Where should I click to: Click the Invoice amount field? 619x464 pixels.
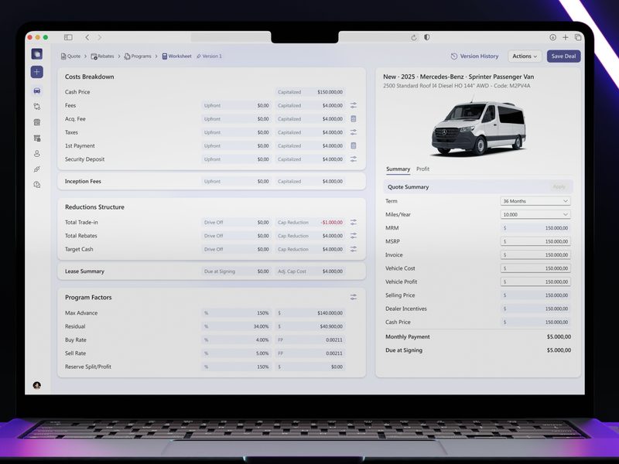(x=535, y=254)
